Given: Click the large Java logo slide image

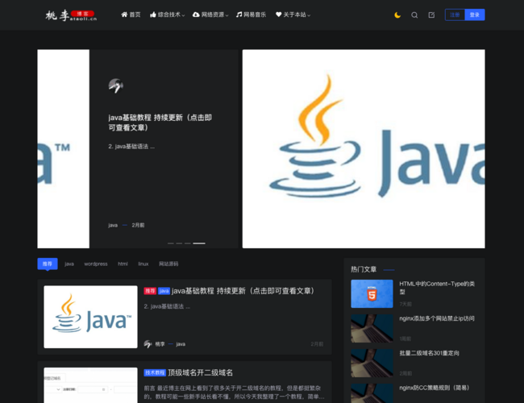Looking at the screenshot, I should pos(364,148).
